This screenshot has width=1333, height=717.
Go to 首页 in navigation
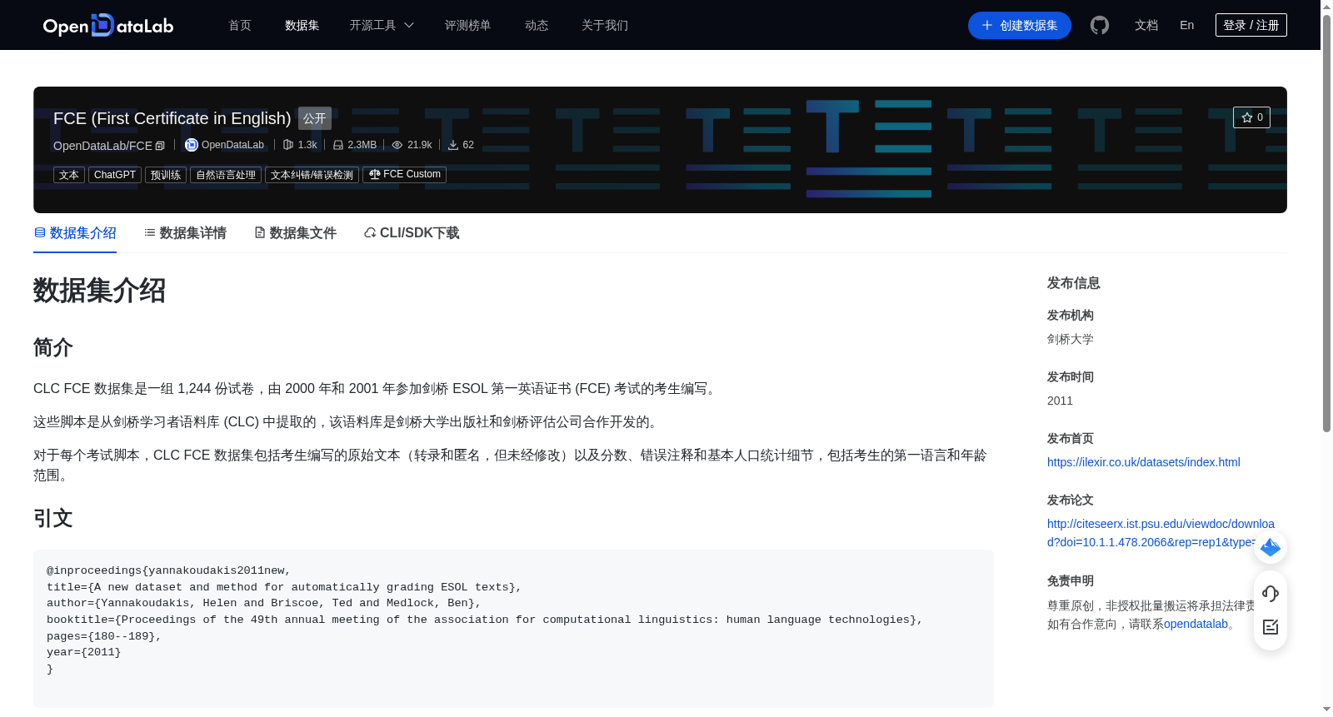coord(240,25)
